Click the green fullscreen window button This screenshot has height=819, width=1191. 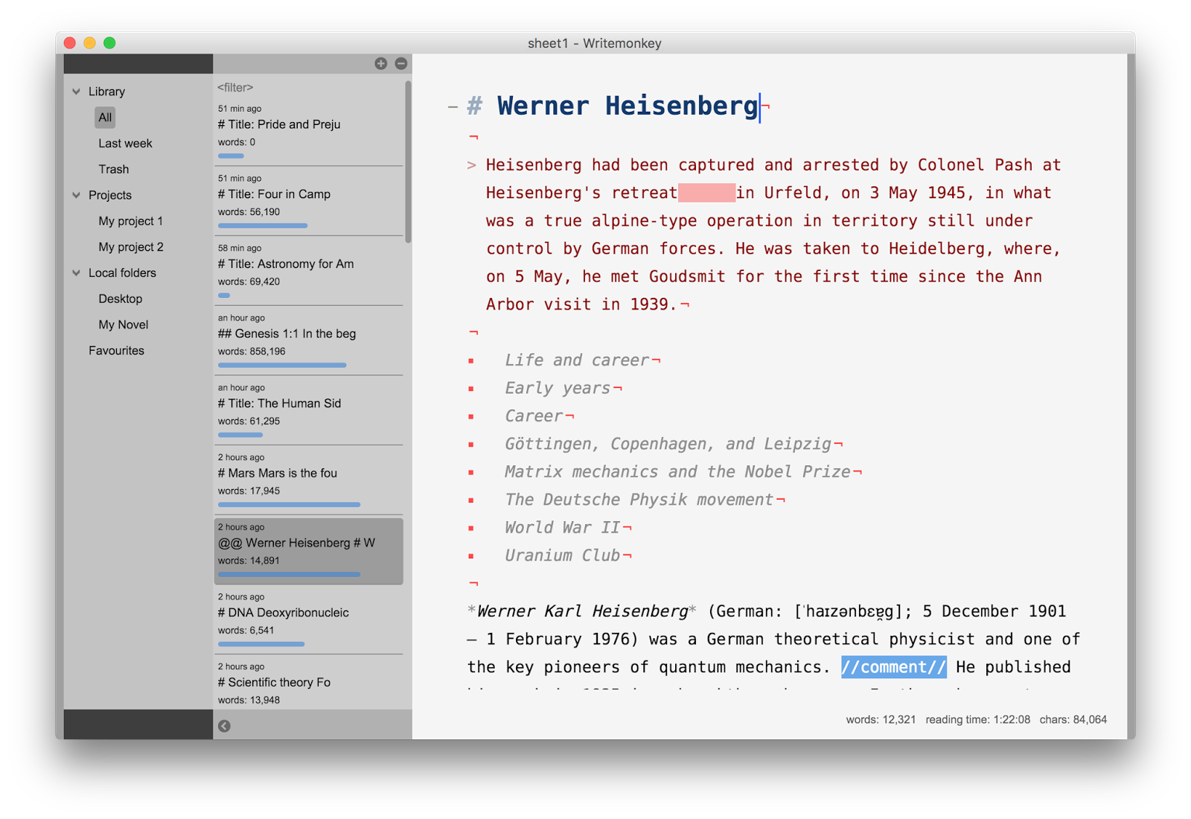[109, 43]
